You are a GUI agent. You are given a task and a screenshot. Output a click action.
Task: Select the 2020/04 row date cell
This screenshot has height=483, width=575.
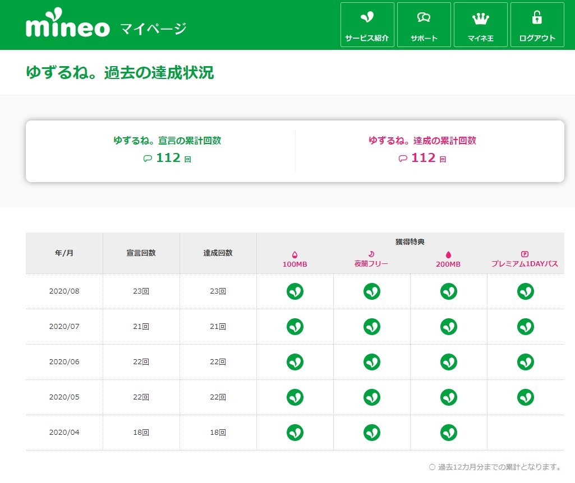pyautogui.click(x=64, y=432)
